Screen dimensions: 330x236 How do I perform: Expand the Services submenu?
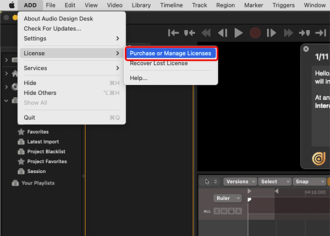71,68
